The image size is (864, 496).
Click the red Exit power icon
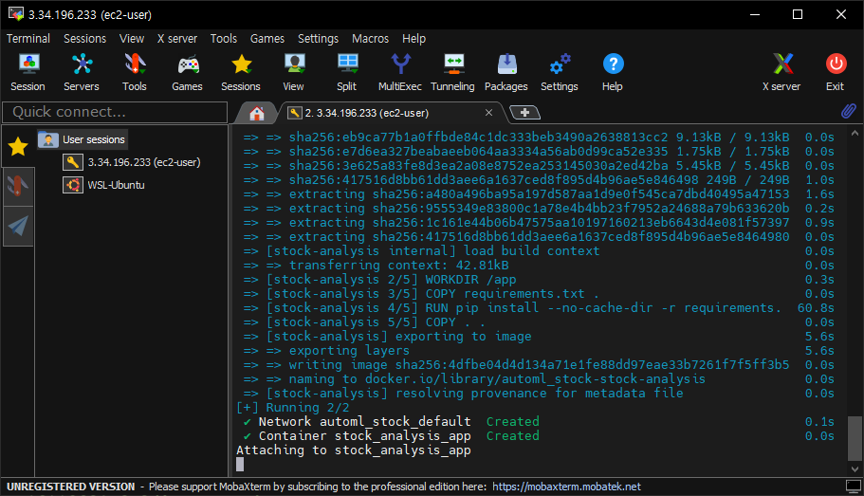click(x=836, y=72)
